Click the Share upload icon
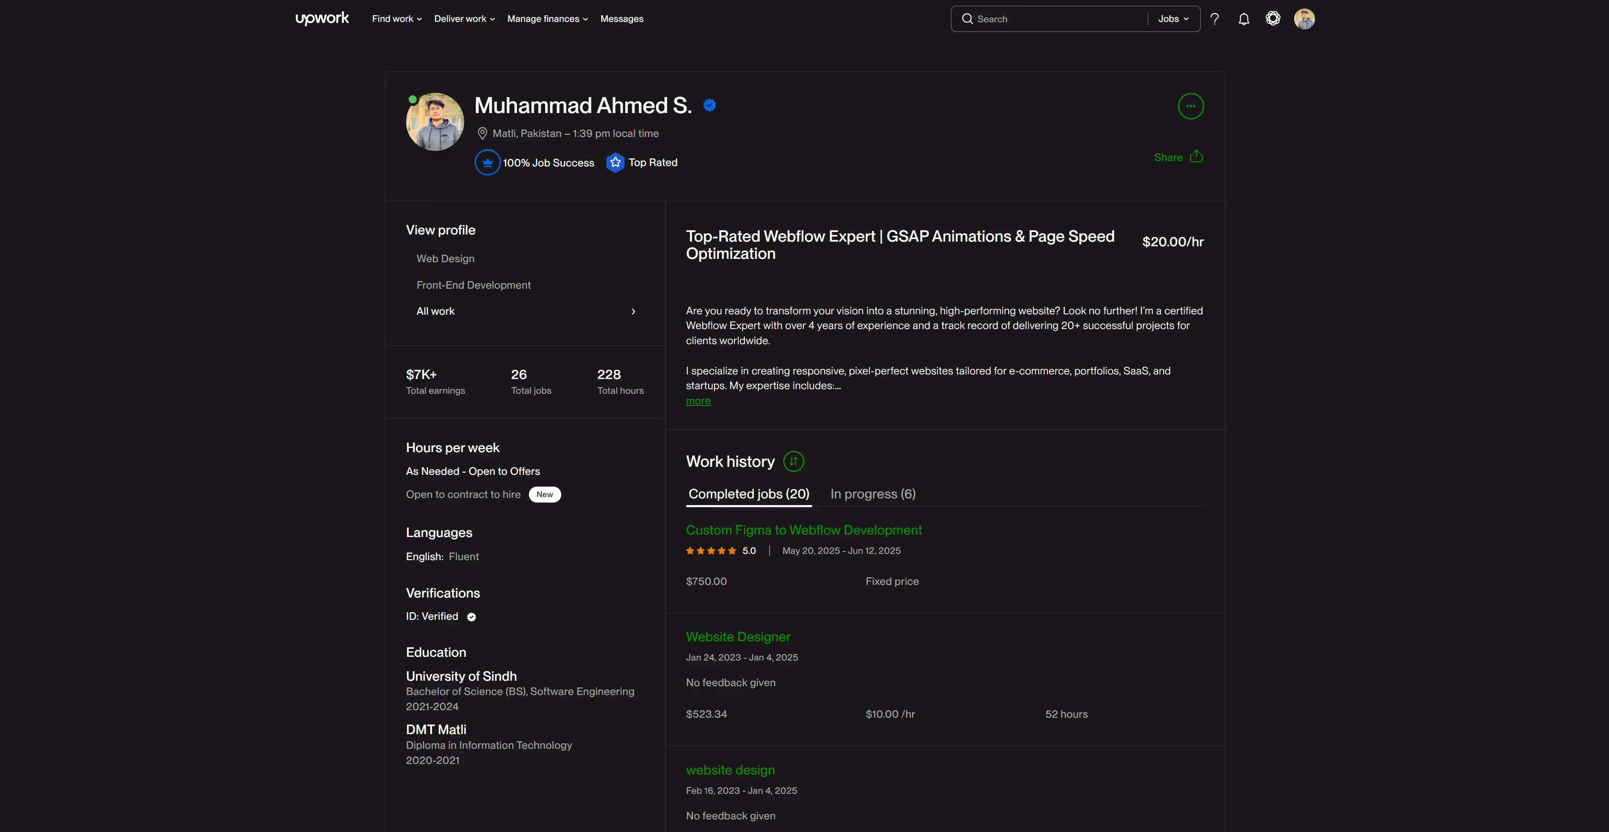 click(1196, 156)
